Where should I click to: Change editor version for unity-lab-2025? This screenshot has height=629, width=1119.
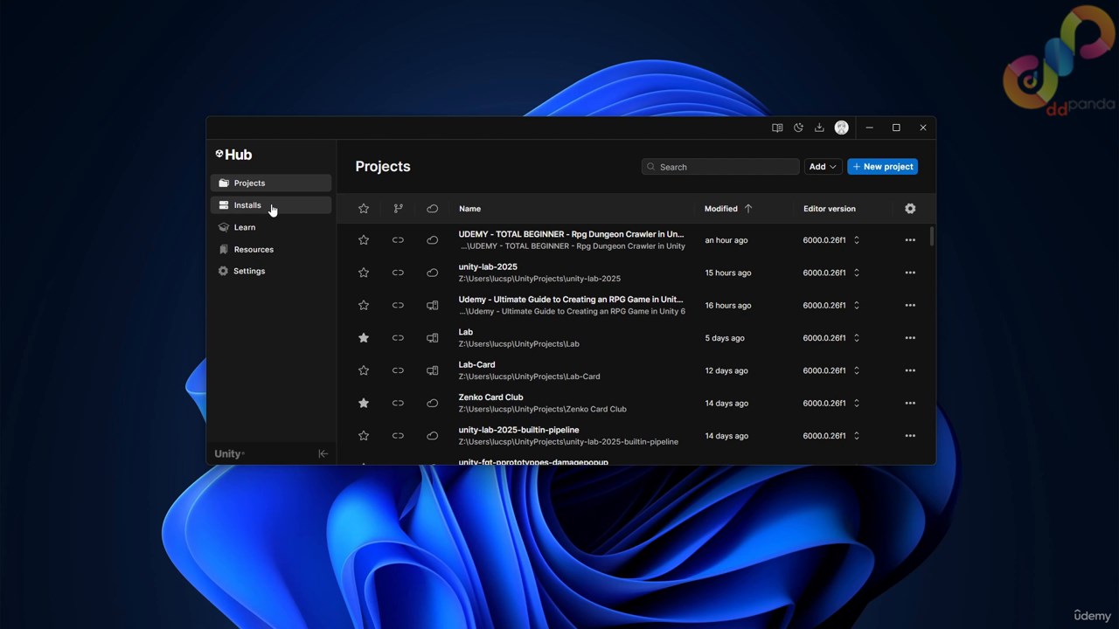pyautogui.click(x=856, y=273)
